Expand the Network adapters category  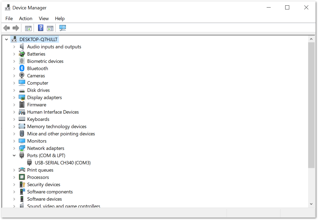[14, 148]
